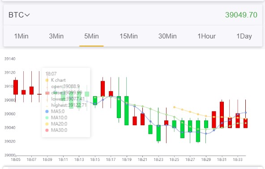The height and width of the screenshot is (169, 265).
Task: Click the MA10:0 green legend dot
Action: (47, 118)
